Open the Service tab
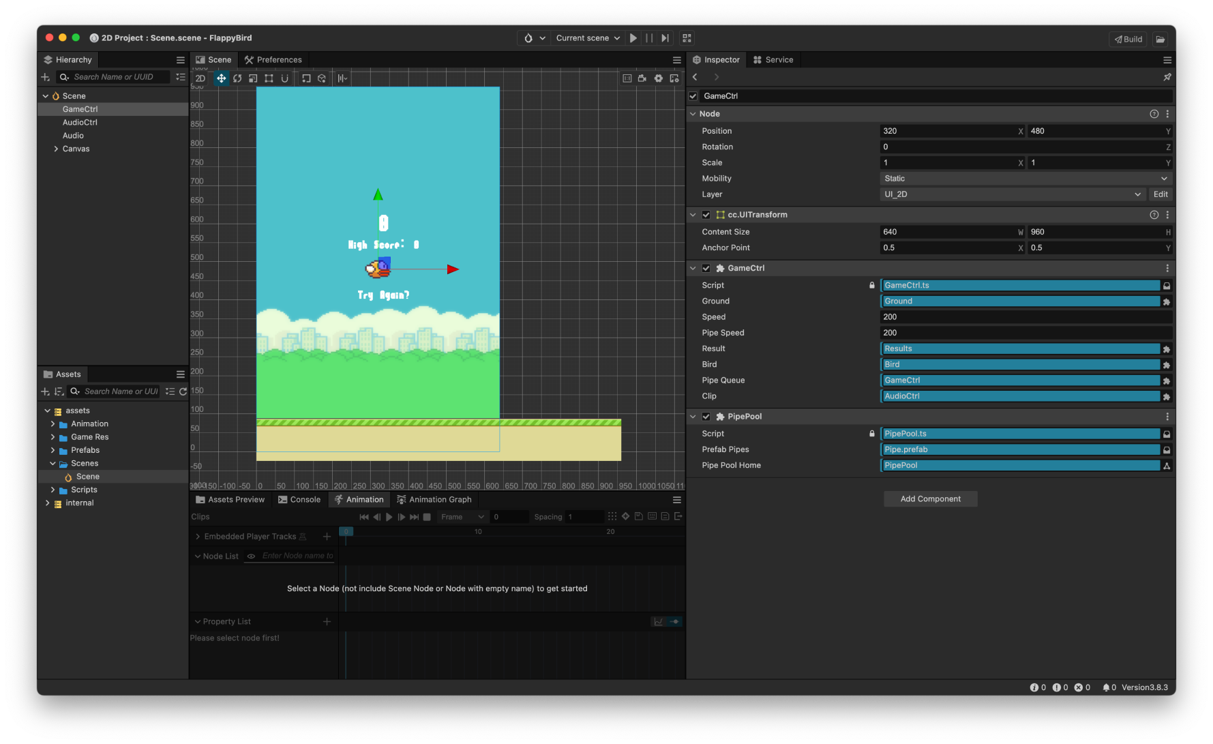Image resolution: width=1213 pixels, height=744 pixels. point(773,60)
